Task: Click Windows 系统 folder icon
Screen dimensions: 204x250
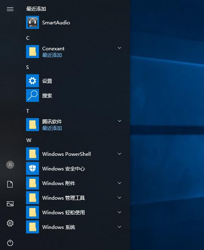Action: (33, 227)
